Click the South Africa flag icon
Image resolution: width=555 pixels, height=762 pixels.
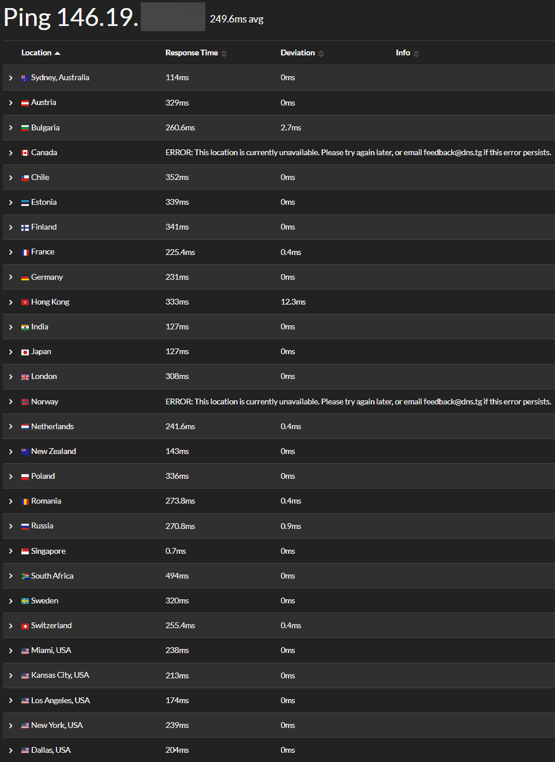[25, 576]
